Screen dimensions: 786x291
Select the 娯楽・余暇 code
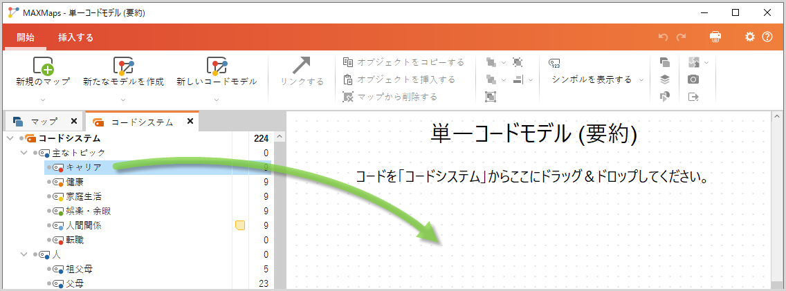89,211
